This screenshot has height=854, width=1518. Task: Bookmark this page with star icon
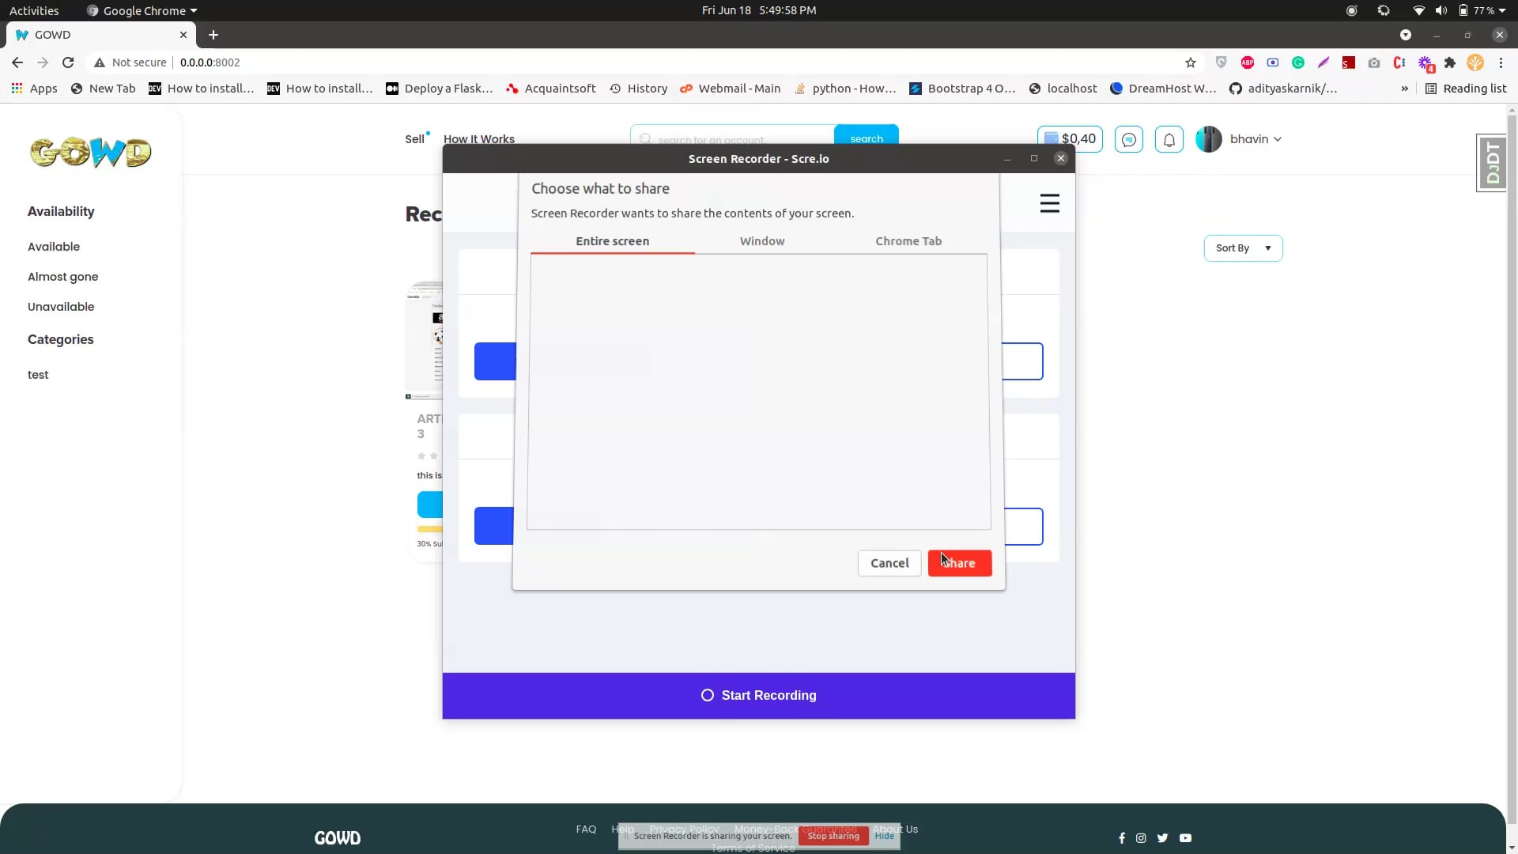coord(1191,62)
